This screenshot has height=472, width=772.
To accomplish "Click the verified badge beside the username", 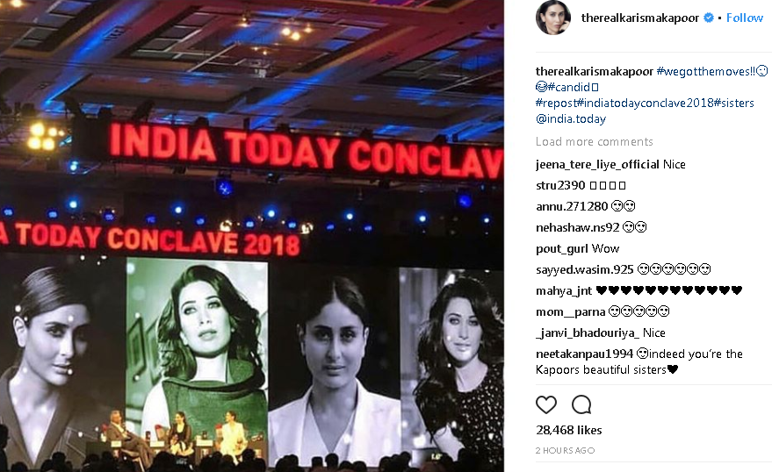I will pos(709,18).
